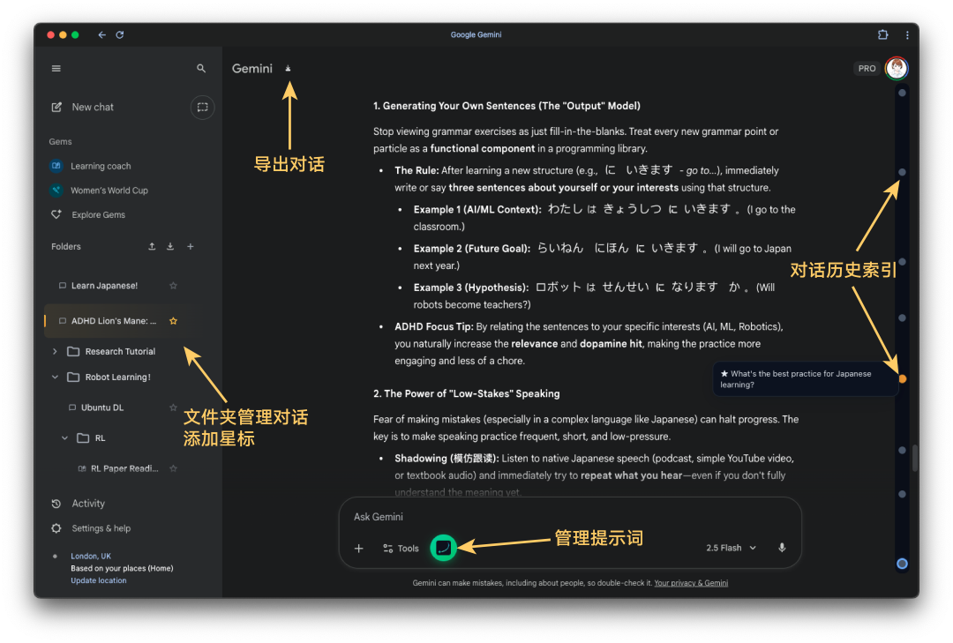Screen dimensions: 953x643
Task: Click the folders upload/export icon
Action: point(152,246)
